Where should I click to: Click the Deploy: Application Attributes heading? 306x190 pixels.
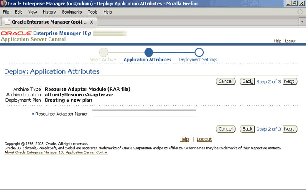52,71
